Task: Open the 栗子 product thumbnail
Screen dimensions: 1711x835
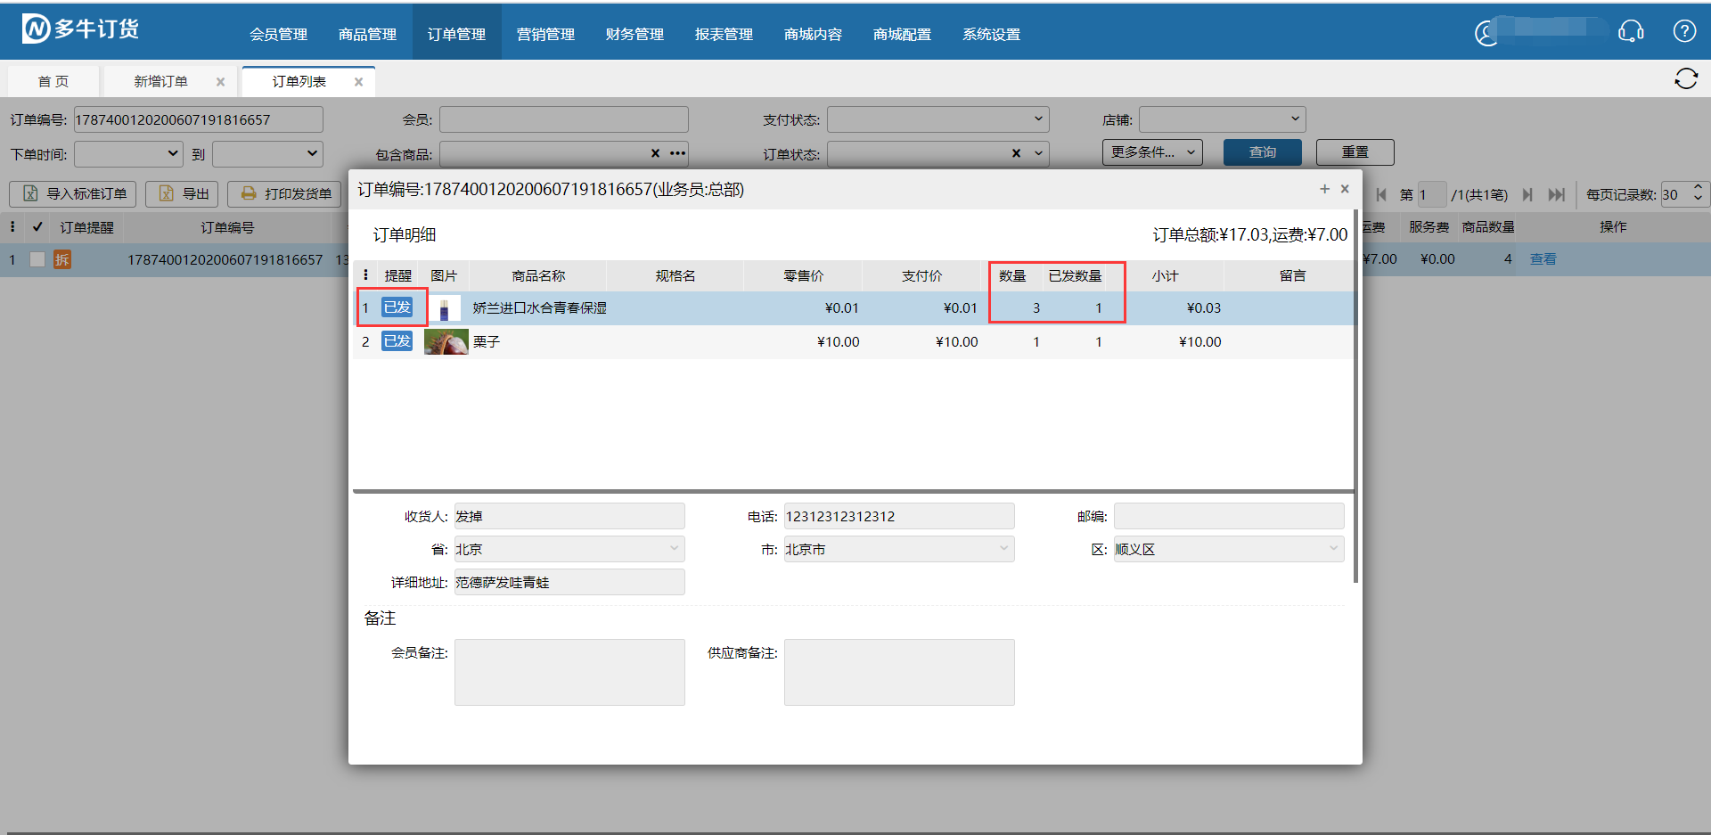Action: [x=446, y=342]
